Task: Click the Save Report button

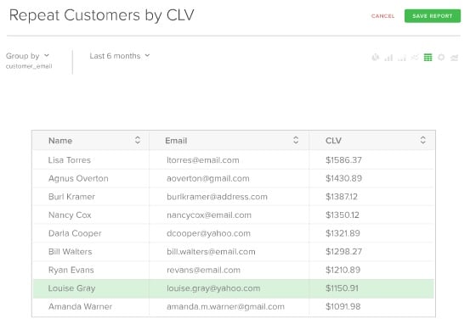Action: [x=433, y=16]
